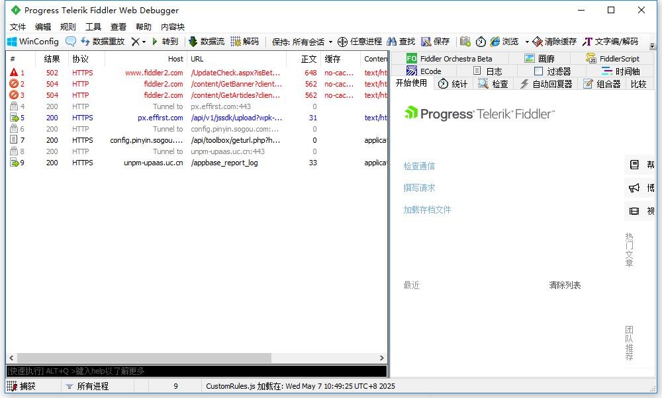Open the 帮助 menu
The image size is (662, 398).
[x=144, y=27]
